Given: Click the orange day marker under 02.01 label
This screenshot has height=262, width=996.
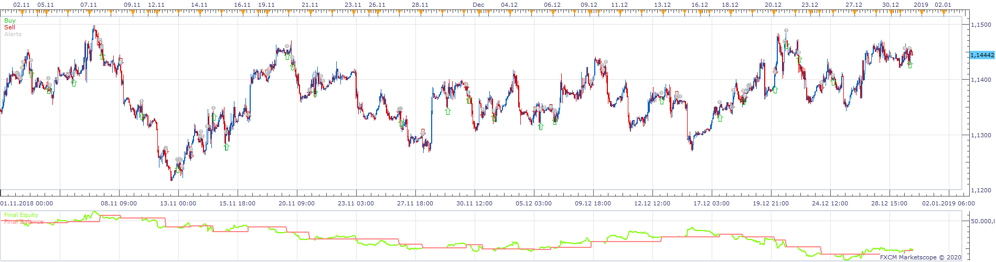Looking at the screenshot, I should pyautogui.click(x=943, y=13).
